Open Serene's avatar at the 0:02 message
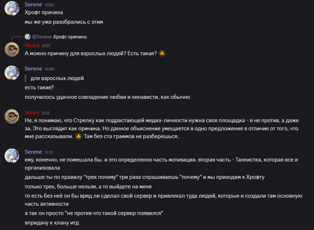This screenshot has width=314, height=230. pos(12,8)
